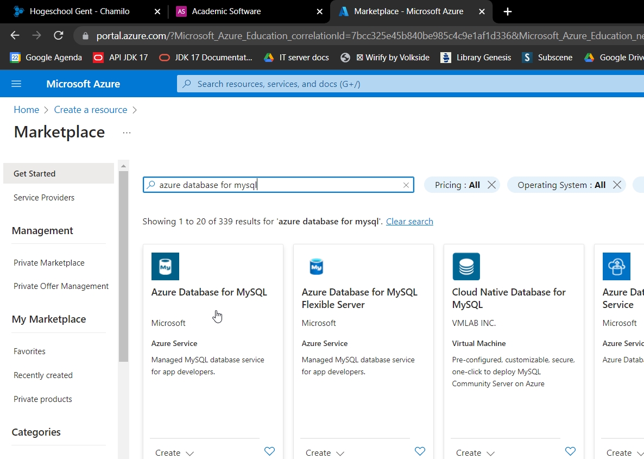This screenshot has width=644, height=459.
Task: Open the Azure portal hamburger menu
Action: coord(16,84)
